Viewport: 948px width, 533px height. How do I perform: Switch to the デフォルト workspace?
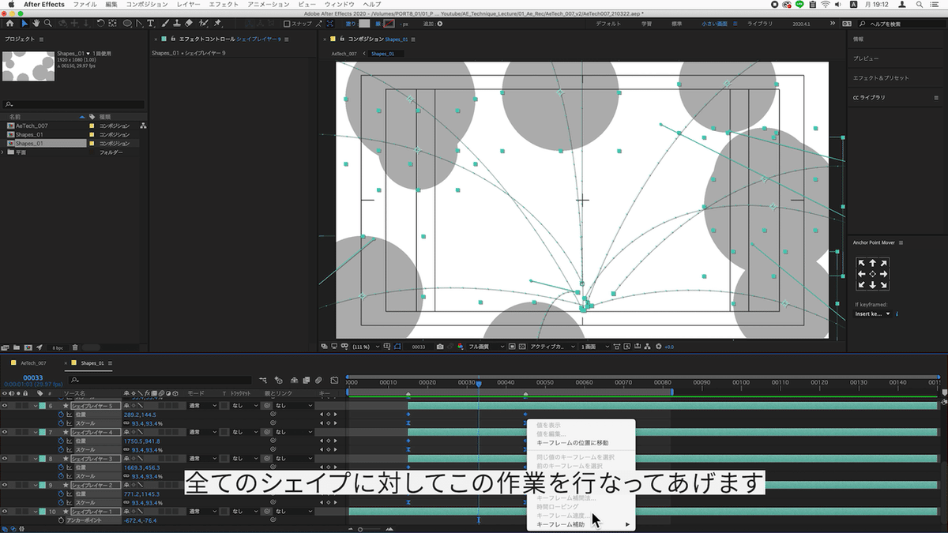[608, 24]
